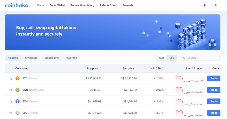Sort by Buy price arrows

pyautogui.click(x=100, y=69)
